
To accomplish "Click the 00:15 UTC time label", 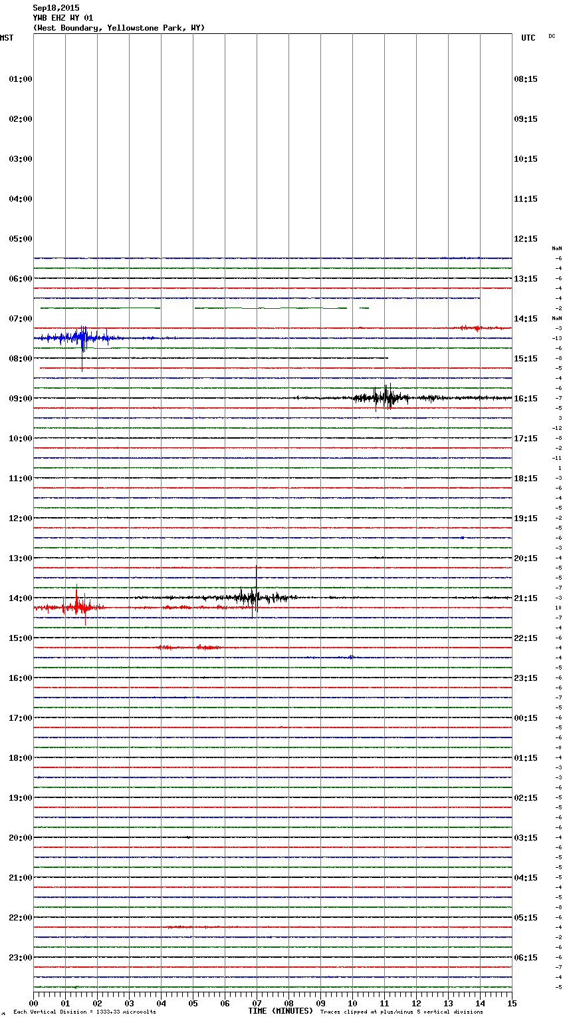I will click(x=526, y=718).
